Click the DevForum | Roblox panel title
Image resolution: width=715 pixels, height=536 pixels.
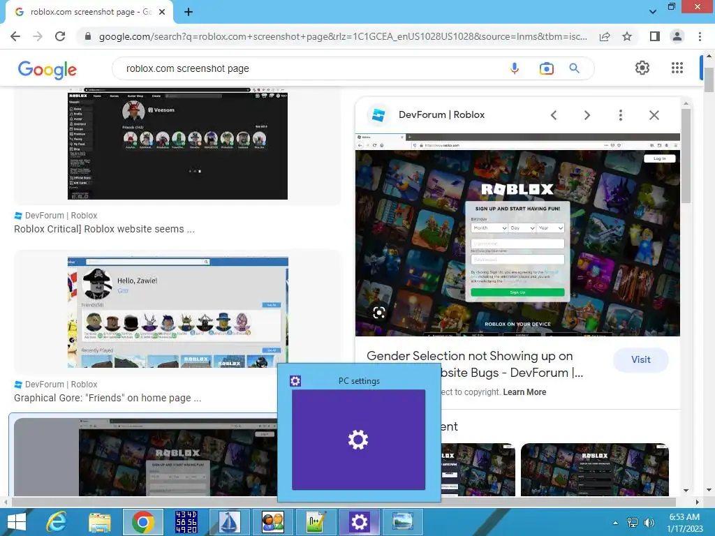(x=441, y=115)
